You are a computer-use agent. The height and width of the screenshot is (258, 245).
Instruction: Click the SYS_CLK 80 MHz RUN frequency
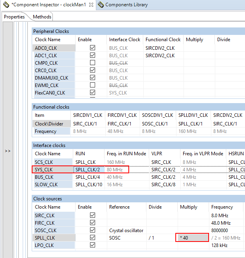(115, 170)
